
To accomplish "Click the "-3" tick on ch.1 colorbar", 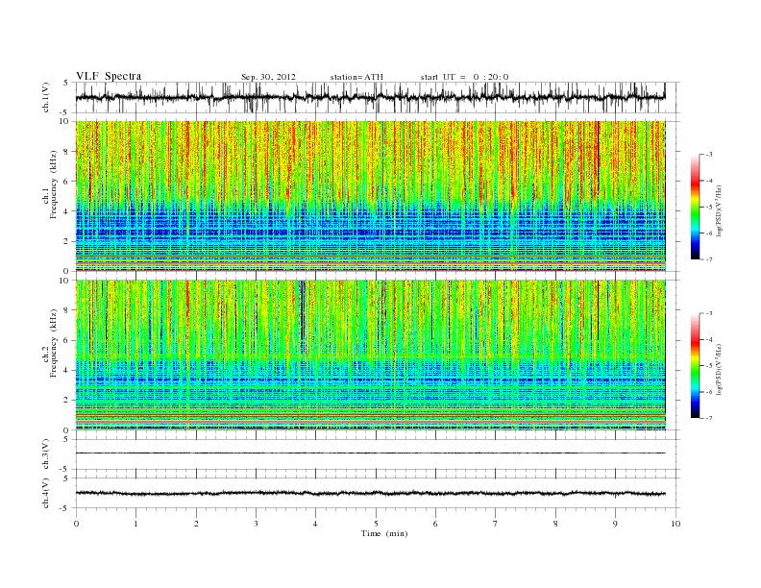I will pyautogui.click(x=708, y=155).
